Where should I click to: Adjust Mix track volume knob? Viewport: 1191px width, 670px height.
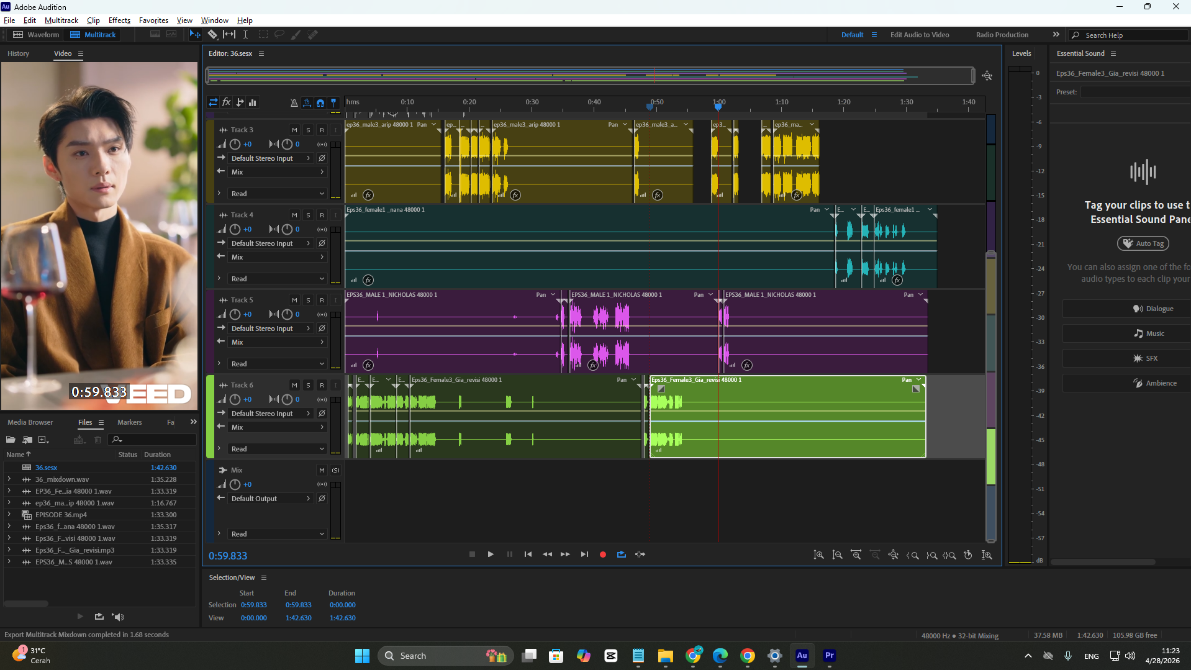235,484
